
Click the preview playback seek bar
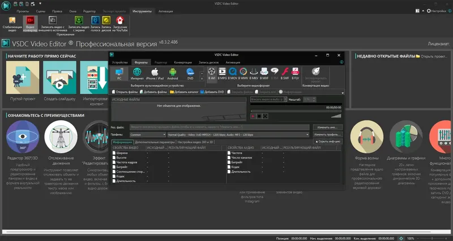pos(296,111)
